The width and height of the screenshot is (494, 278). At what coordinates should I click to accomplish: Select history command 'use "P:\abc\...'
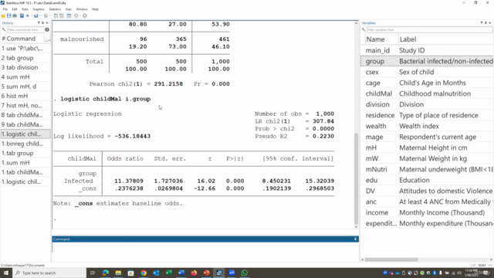pos(25,49)
